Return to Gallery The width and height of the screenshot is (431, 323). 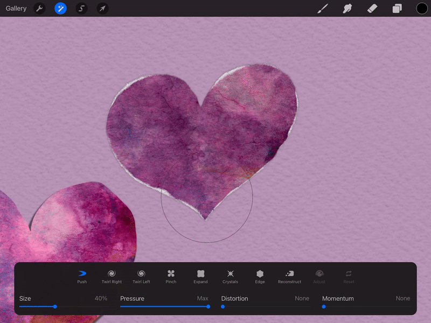[x=16, y=9]
